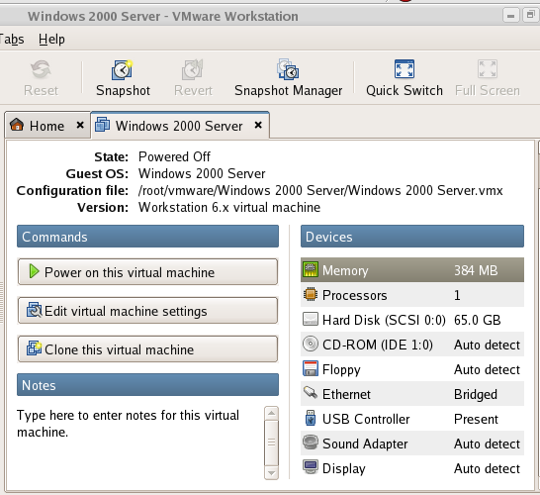Open the Tabs menu

[11, 40]
